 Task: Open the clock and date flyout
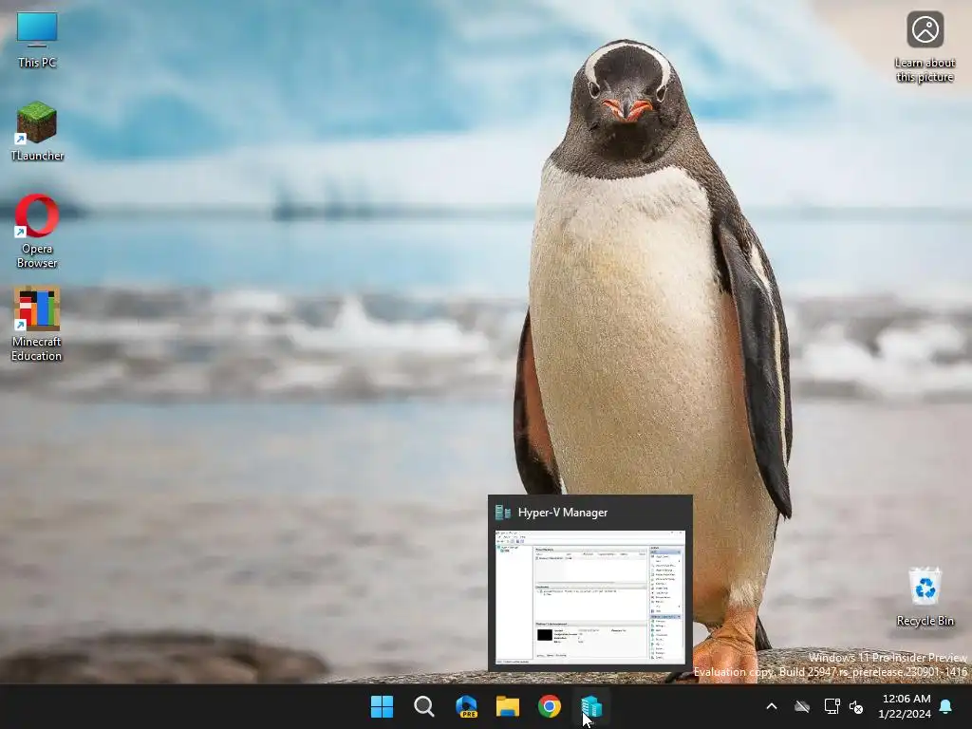click(x=905, y=706)
